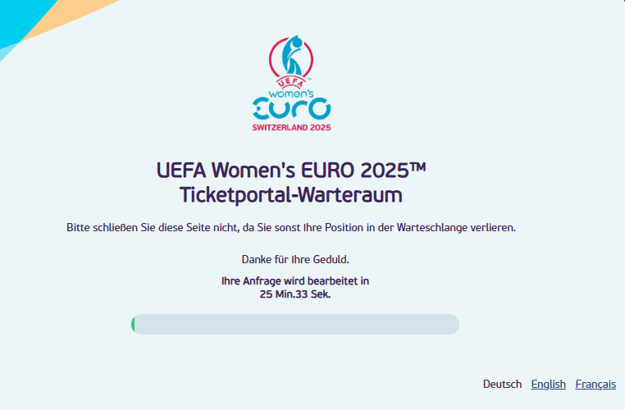Switch page language to Deutsch
The height and width of the screenshot is (410, 625).
502,384
